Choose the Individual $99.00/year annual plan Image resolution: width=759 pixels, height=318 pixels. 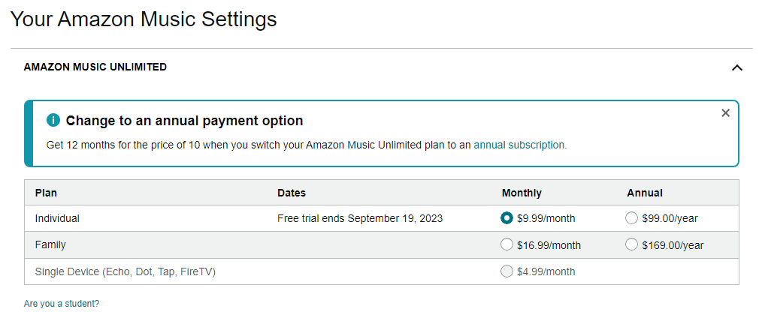631,218
